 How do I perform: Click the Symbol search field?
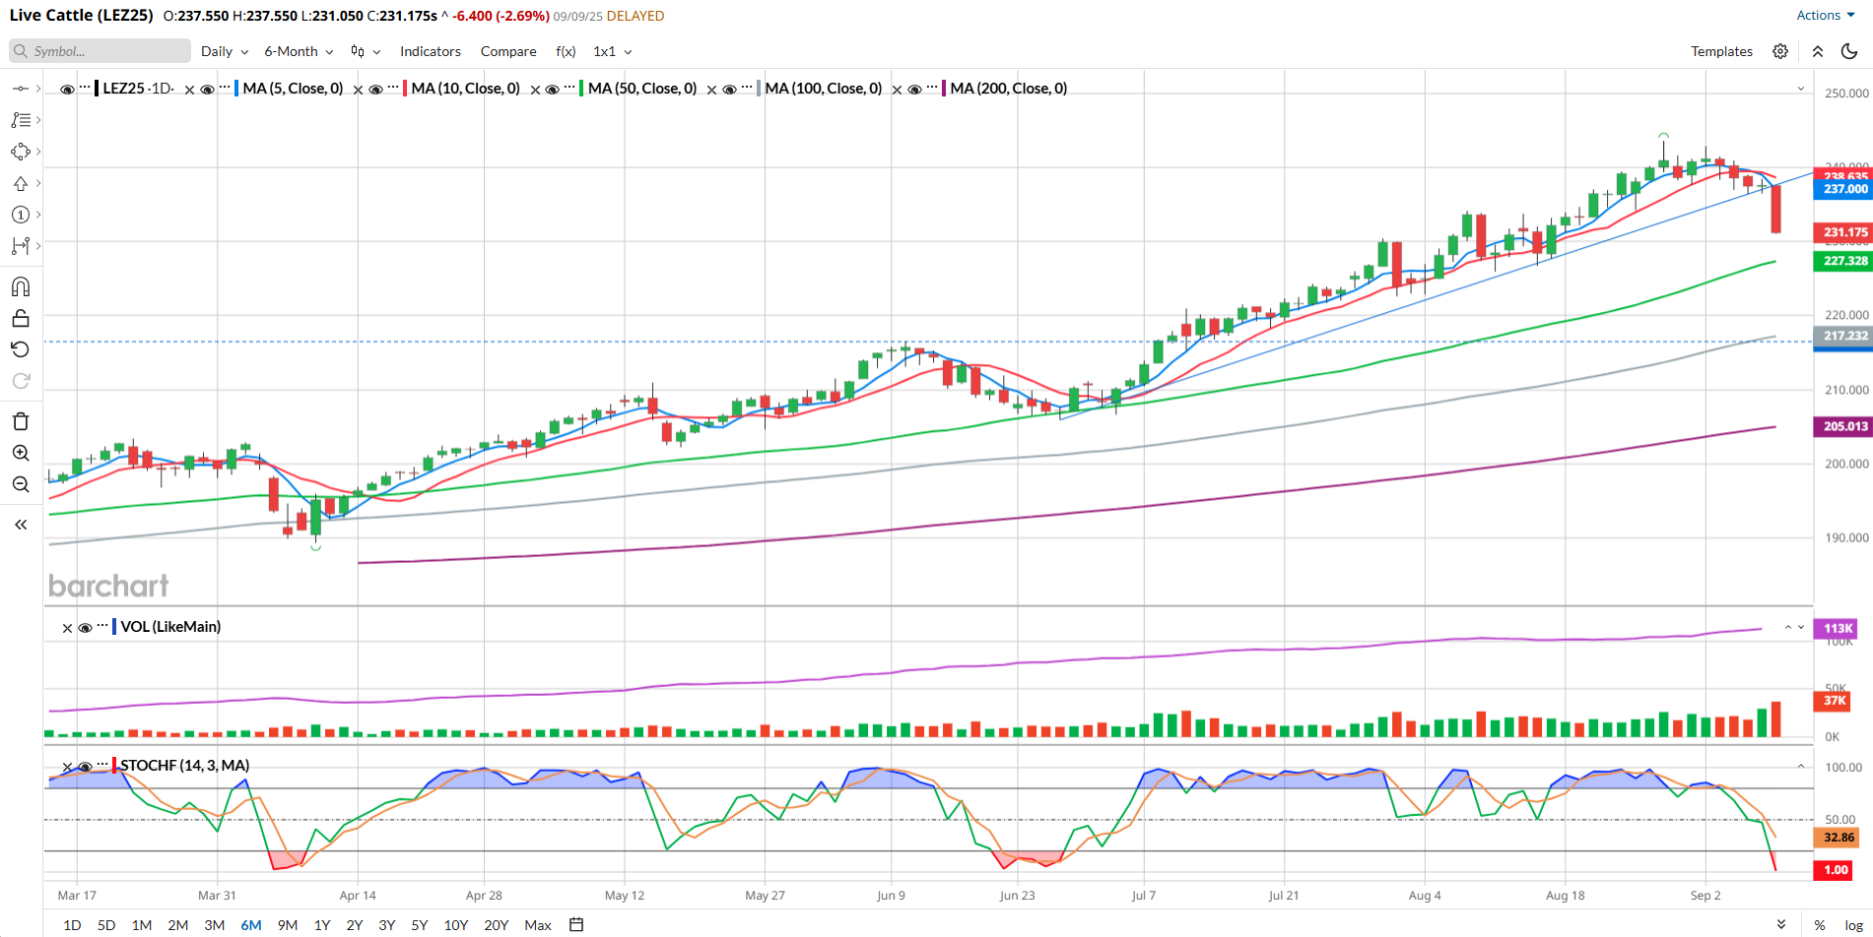coord(100,51)
